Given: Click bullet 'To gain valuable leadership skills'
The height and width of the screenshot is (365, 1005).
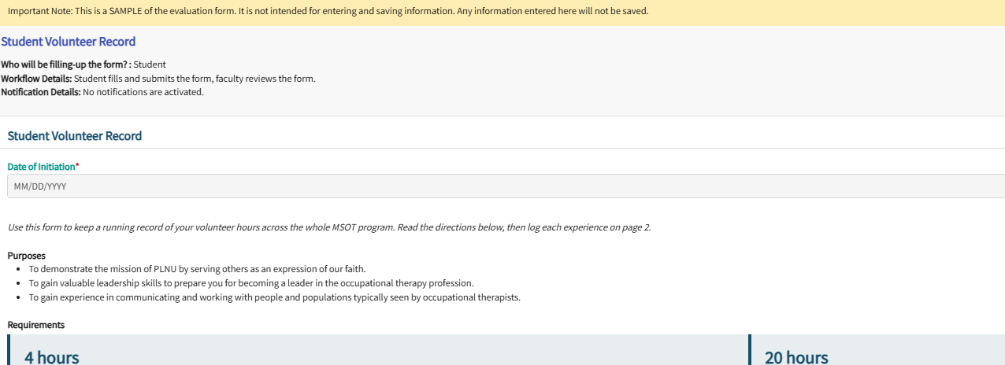Looking at the screenshot, I should pos(251,283).
